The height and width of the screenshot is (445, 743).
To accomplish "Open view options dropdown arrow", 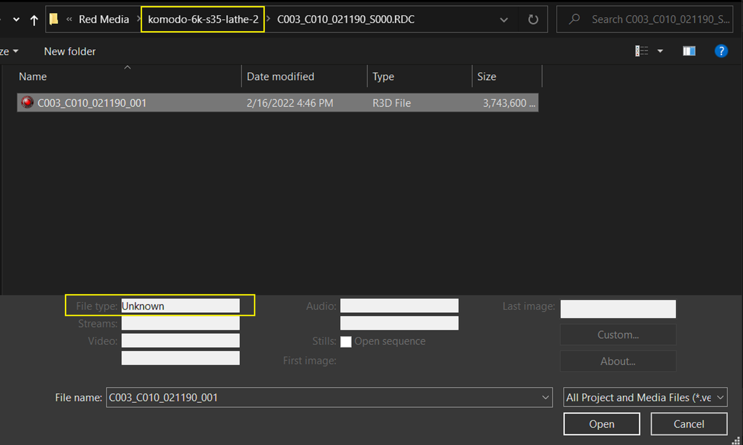I will click(x=660, y=51).
